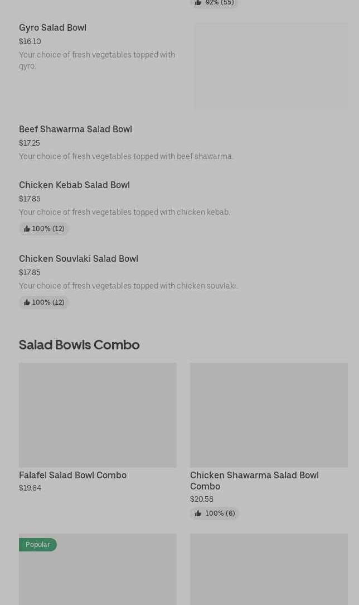
Task: Open Chicken Shawarma Salad Bowl Combo photo
Action: pos(269,415)
